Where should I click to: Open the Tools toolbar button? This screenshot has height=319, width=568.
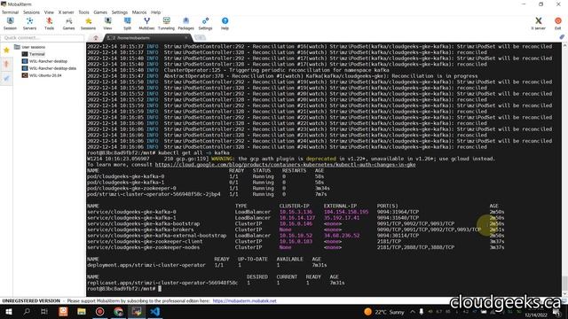50,24
